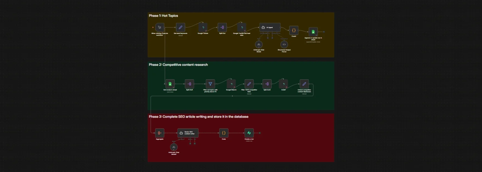Select the Split Out2 node
The width and height of the screenshot is (482, 172).
pos(267,84)
